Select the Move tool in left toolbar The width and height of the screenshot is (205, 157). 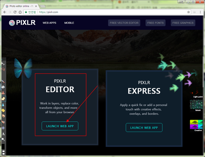click(3, 64)
